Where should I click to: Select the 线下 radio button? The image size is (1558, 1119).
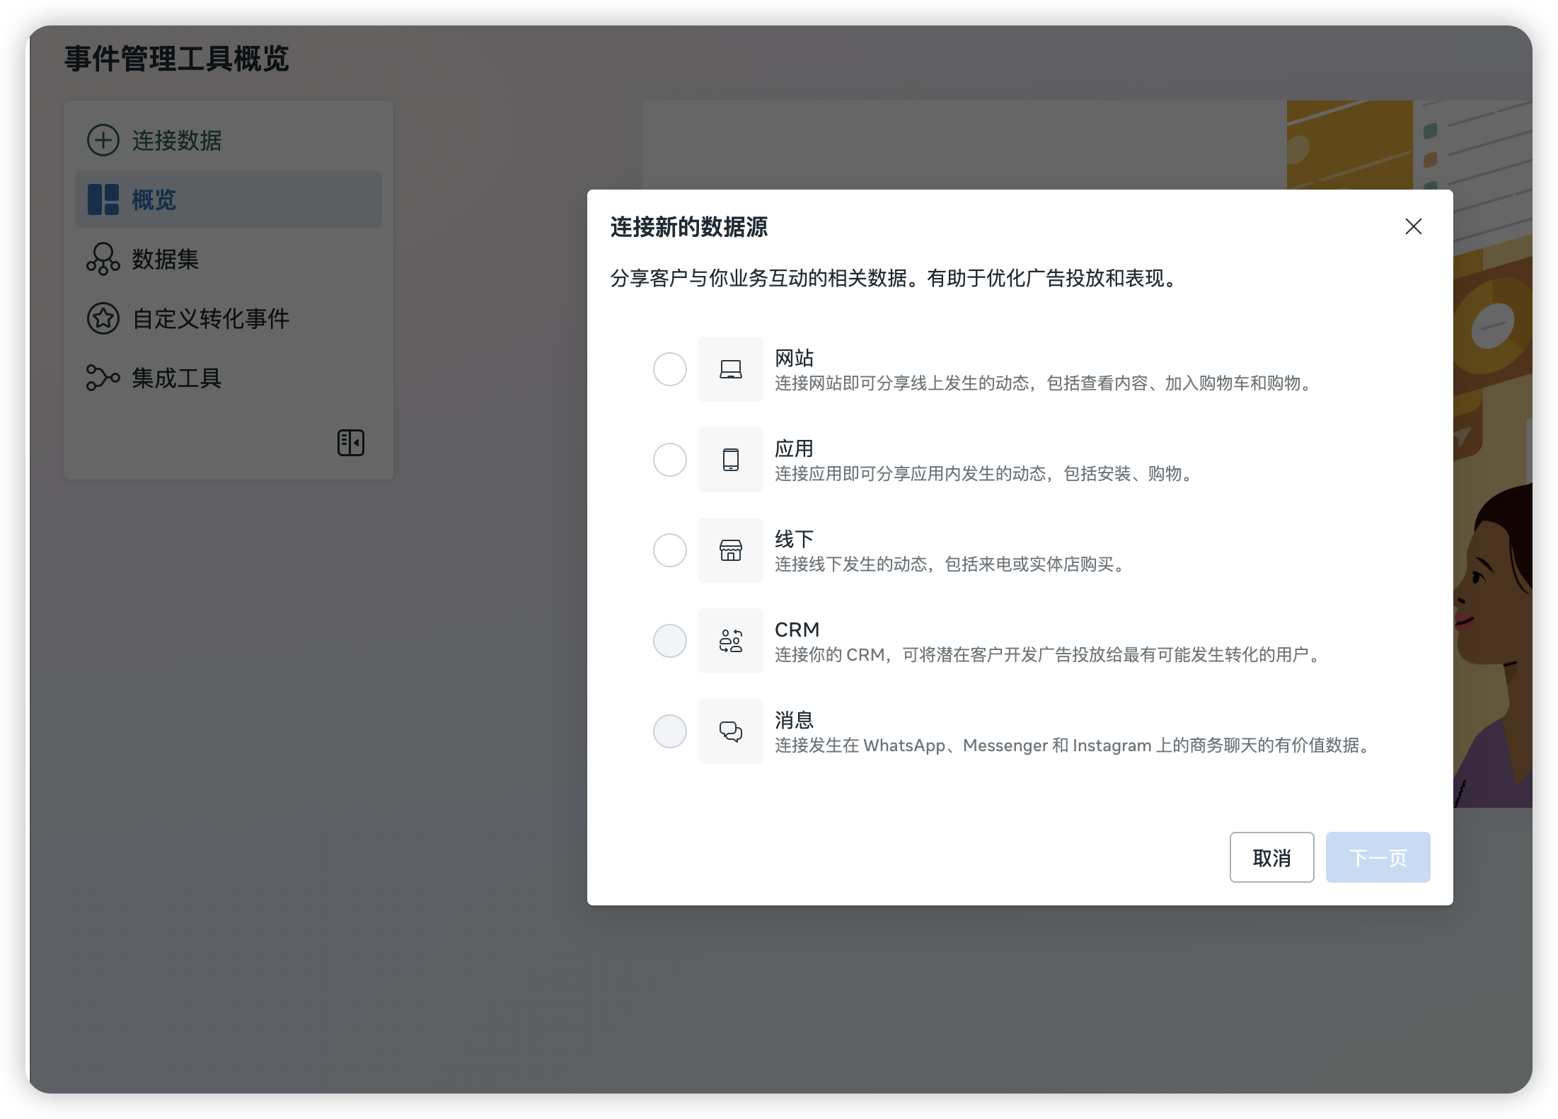(669, 550)
